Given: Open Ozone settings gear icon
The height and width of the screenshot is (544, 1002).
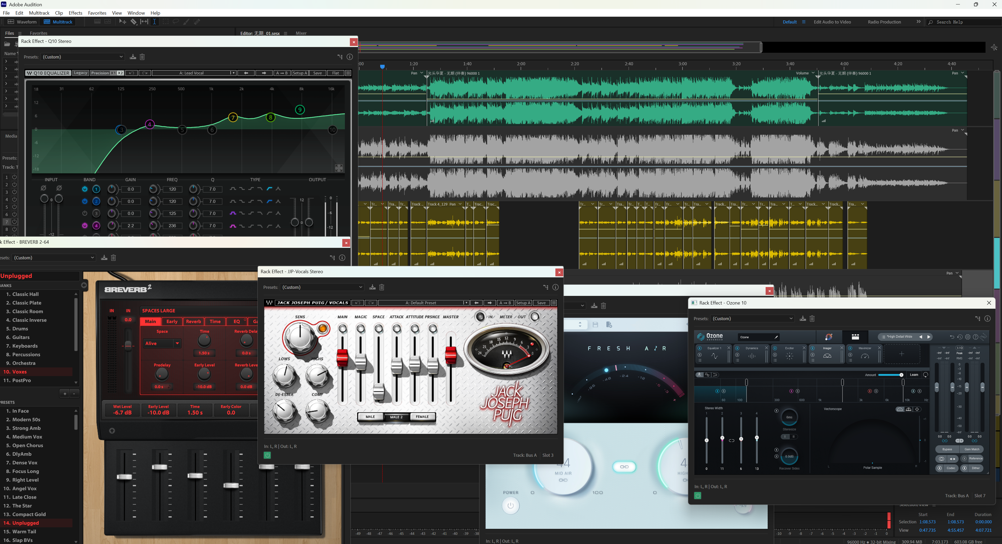Looking at the screenshot, I should coord(968,337).
